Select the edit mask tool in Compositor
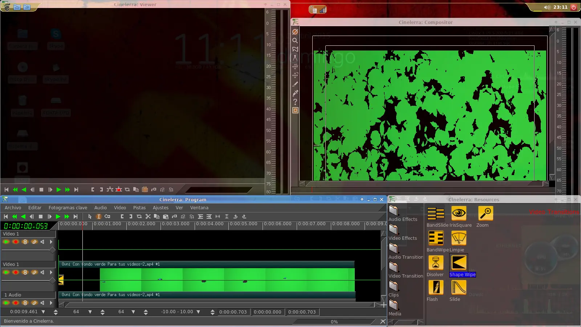Viewport: 581px width, 327px height. 295,49
